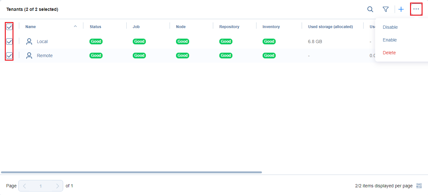Screen dimensions: 428x195
Task: Toggle the select-all tenants checkbox
Action: tap(9, 27)
